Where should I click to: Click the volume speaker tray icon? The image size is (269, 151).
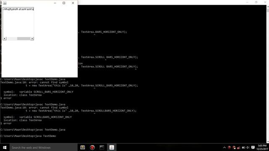pyautogui.click(x=248, y=147)
